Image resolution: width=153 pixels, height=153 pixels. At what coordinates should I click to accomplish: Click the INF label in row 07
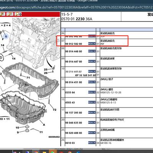click(103, 44)
